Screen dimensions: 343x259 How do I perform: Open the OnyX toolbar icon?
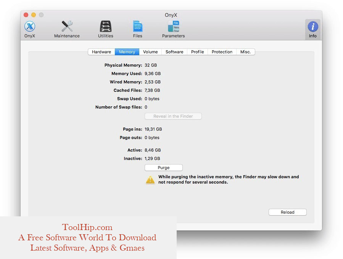[30, 29]
